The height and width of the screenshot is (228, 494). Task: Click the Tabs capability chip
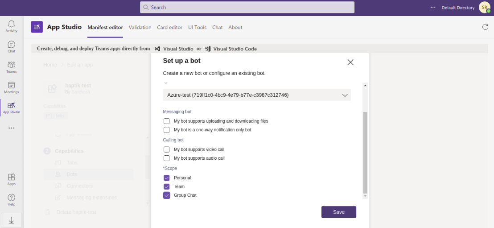point(55,116)
